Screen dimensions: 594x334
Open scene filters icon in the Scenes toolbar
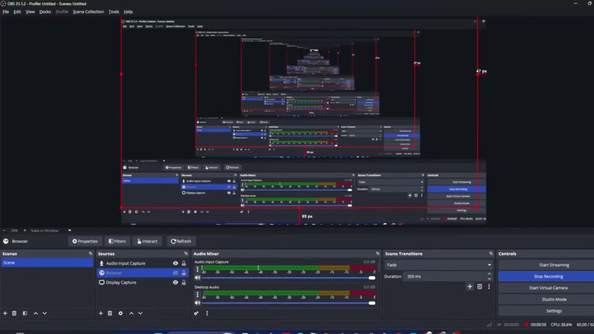(x=25, y=313)
